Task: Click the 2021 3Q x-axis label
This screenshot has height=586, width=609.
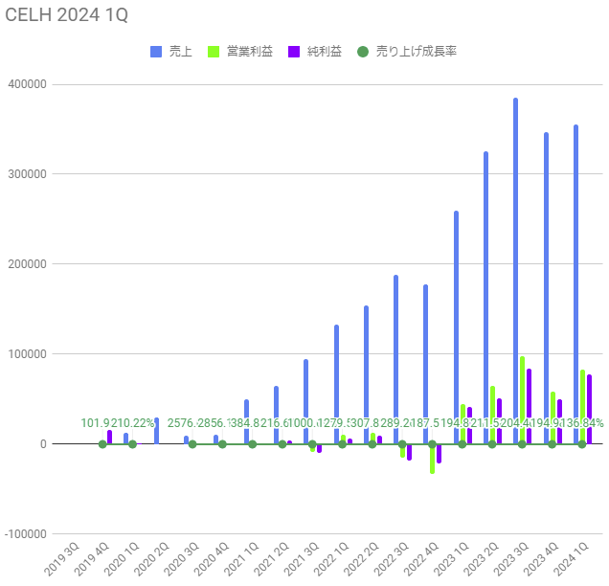Action: coord(302,559)
